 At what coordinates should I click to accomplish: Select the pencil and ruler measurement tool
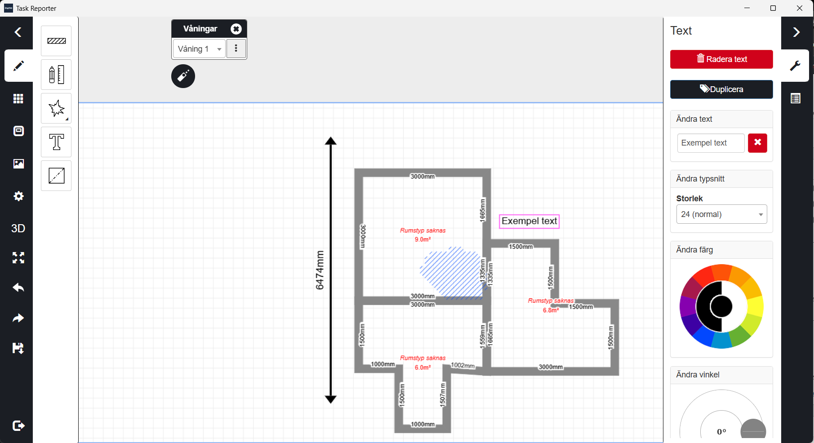click(x=56, y=75)
